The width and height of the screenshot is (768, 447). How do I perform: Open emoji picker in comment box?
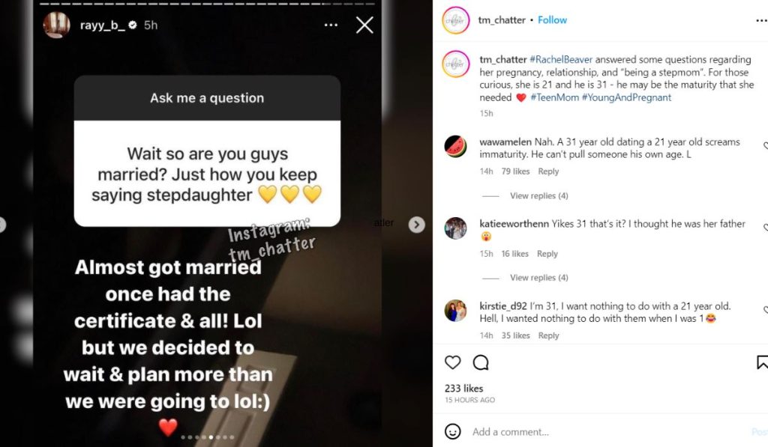452,431
